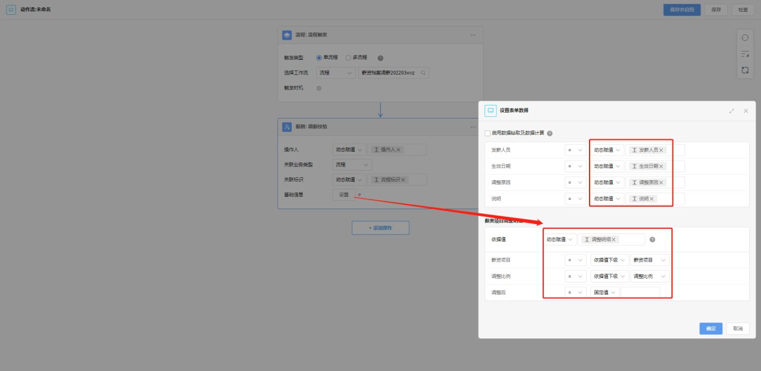761x371 pixels.
Task: Open the 薪资项目 field value dropdown
Action: pyautogui.click(x=650, y=260)
